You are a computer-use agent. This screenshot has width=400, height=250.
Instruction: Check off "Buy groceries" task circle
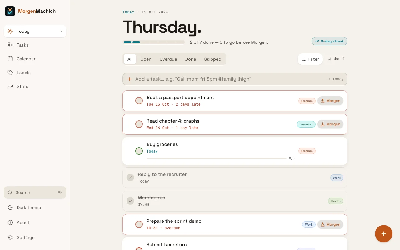click(139, 151)
